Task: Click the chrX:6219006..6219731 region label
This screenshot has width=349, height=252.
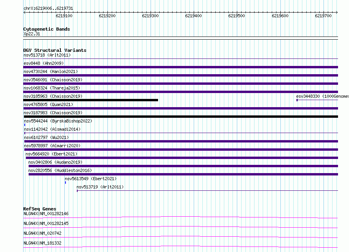Action: [x=48, y=8]
